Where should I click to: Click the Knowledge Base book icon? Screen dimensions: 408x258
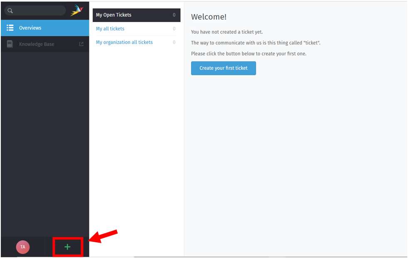point(10,44)
